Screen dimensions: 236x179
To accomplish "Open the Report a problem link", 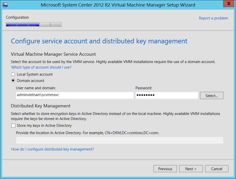I will 213,18.
